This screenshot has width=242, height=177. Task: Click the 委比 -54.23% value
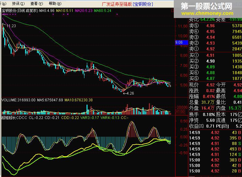coord(207,20)
